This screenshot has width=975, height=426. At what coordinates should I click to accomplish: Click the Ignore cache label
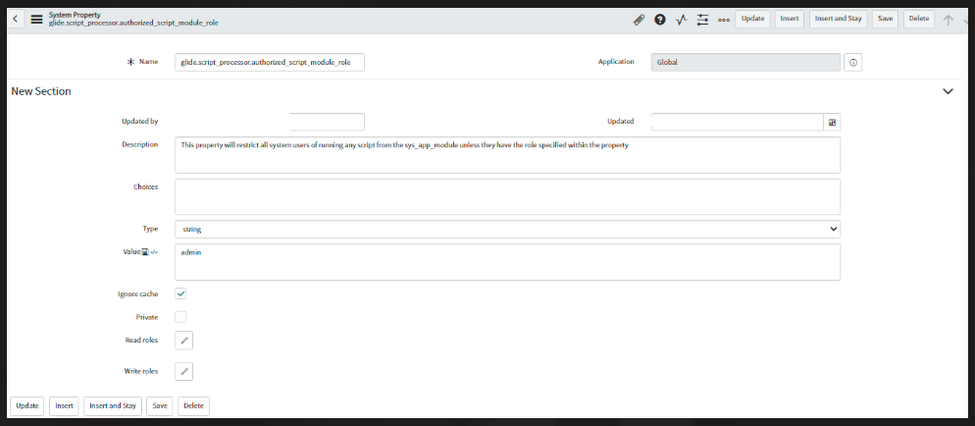[x=138, y=293]
